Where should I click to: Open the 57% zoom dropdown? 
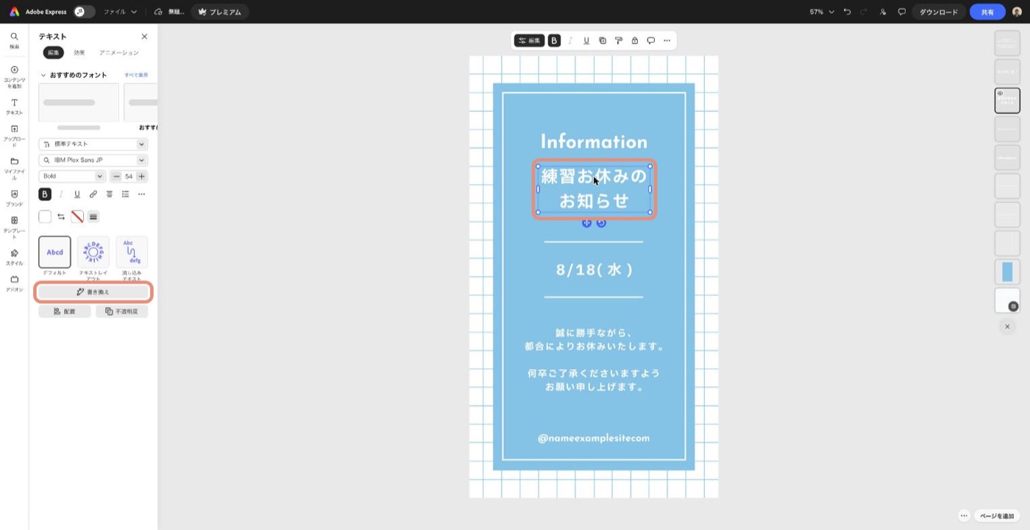(822, 12)
